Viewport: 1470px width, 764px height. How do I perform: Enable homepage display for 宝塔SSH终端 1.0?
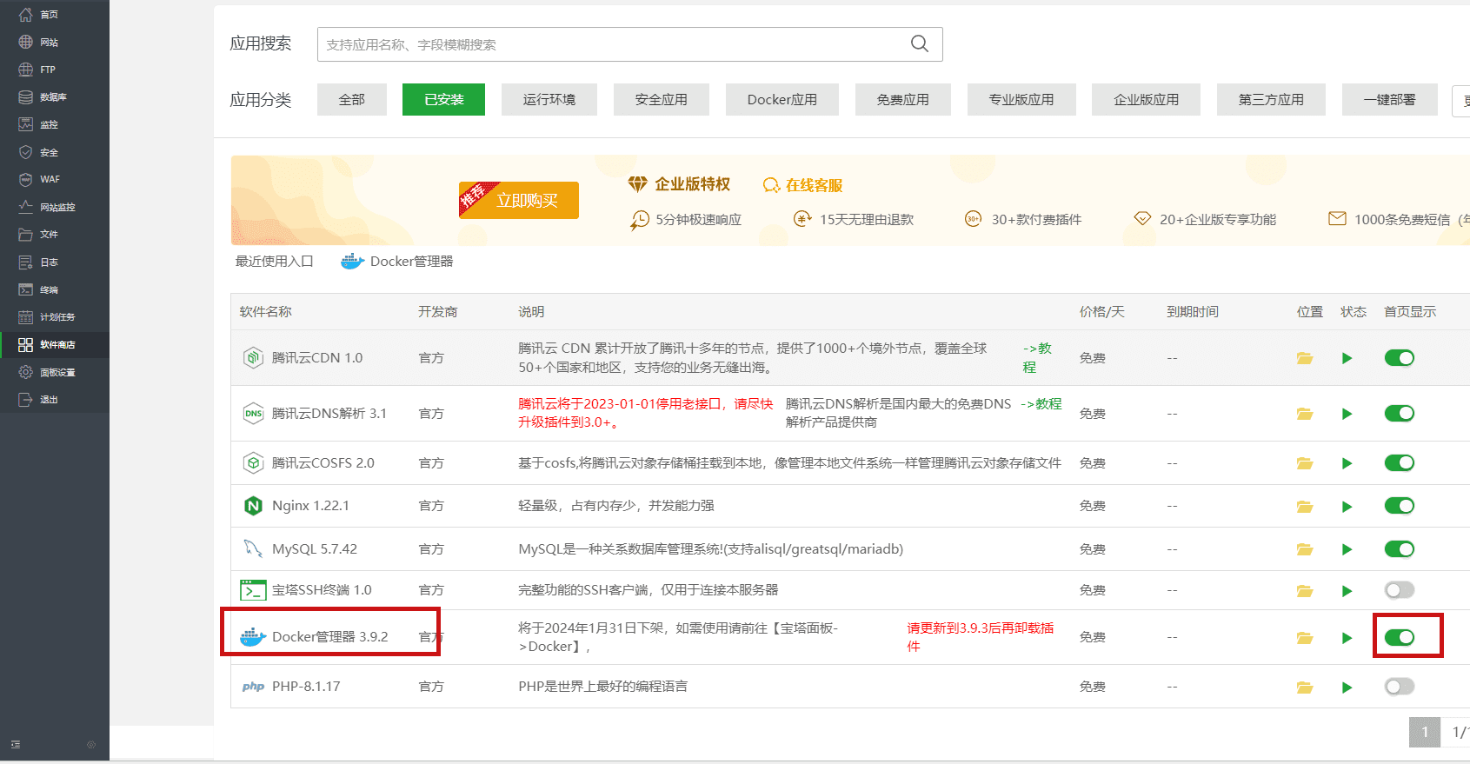(1399, 591)
